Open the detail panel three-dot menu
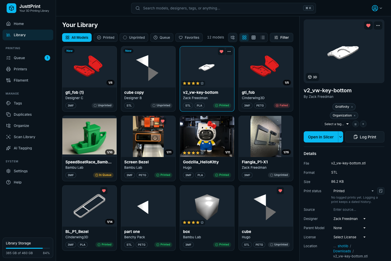Viewport: 391px width, 261px height. 378,25
